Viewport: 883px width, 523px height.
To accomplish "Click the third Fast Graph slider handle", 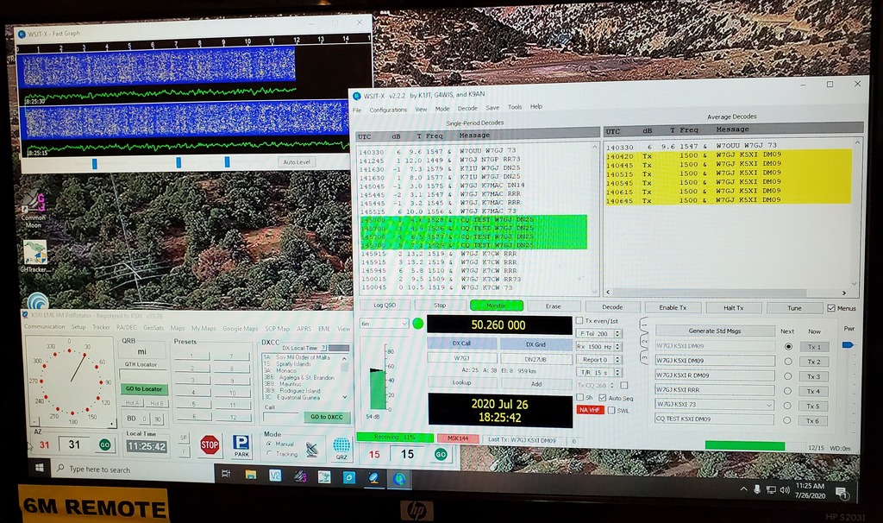I will click(x=227, y=162).
